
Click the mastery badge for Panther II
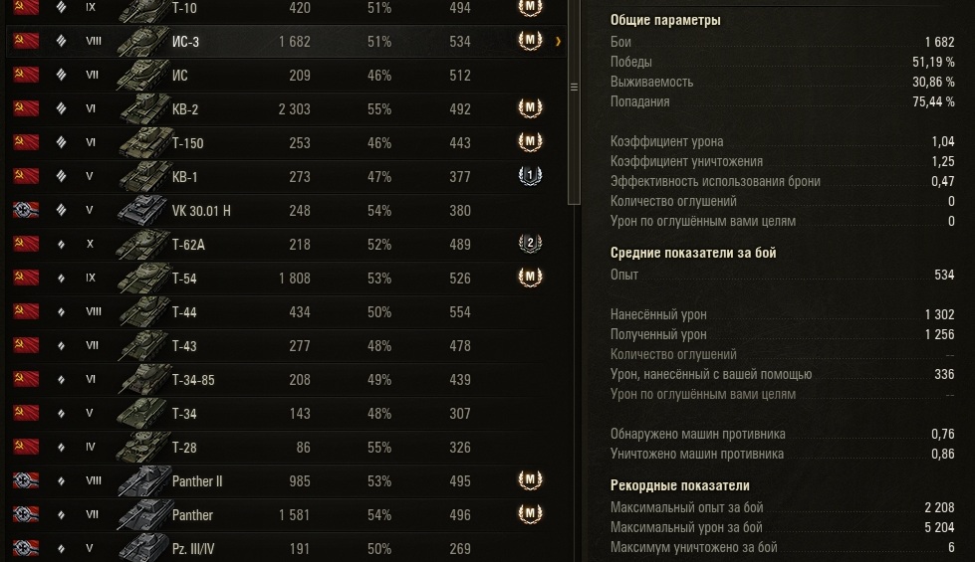click(530, 480)
